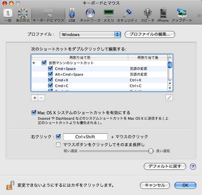Open the メモリ memory preferences

point(109,16)
